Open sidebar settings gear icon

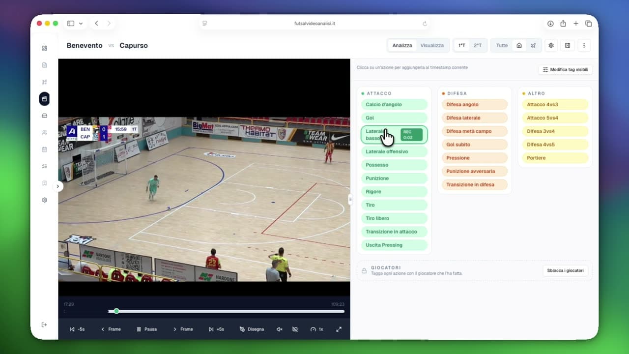tap(44, 200)
